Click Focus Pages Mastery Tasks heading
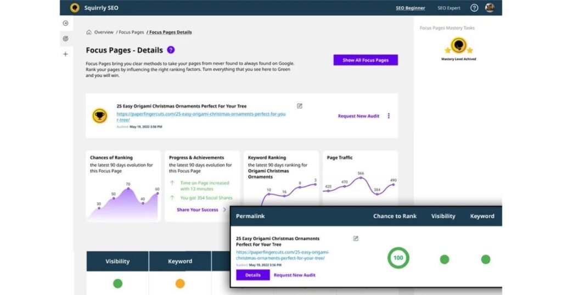The width and height of the screenshot is (562, 295). [x=447, y=28]
